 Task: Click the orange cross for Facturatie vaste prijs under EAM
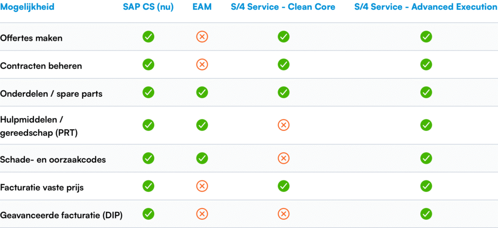pos(202,186)
